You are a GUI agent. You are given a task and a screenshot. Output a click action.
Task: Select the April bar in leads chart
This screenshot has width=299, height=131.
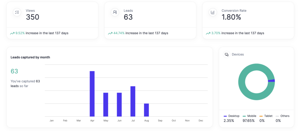(x=92, y=94)
